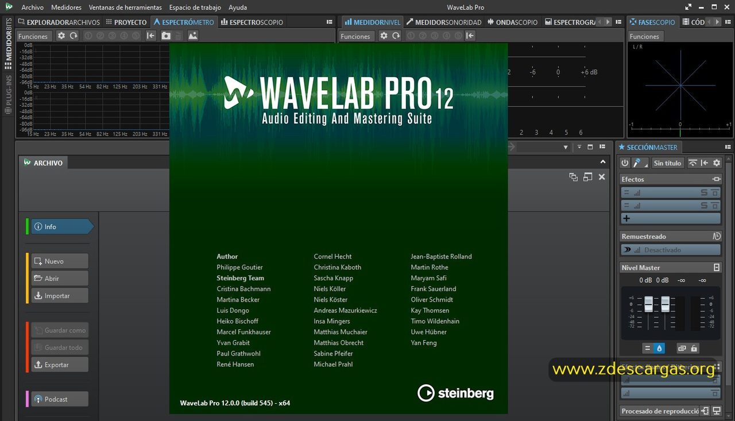Open the MedidorBits side panel tab

point(8,44)
